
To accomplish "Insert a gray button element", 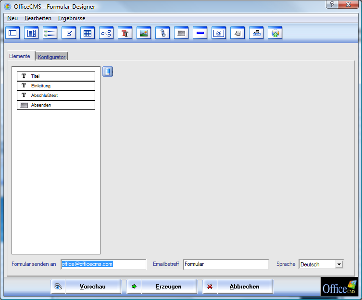I will click(181, 33).
